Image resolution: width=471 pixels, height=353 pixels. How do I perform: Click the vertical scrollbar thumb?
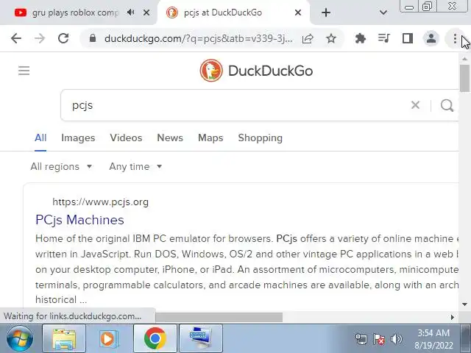[464, 79]
